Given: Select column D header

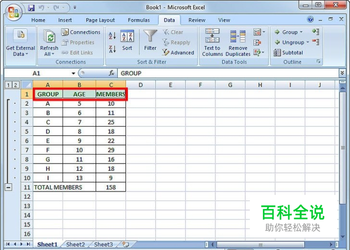Looking at the screenshot, I should coord(141,85).
